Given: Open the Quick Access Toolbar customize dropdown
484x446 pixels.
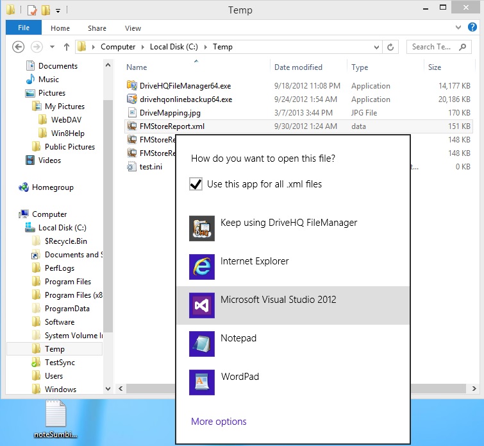Looking at the screenshot, I should pyautogui.click(x=58, y=10).
